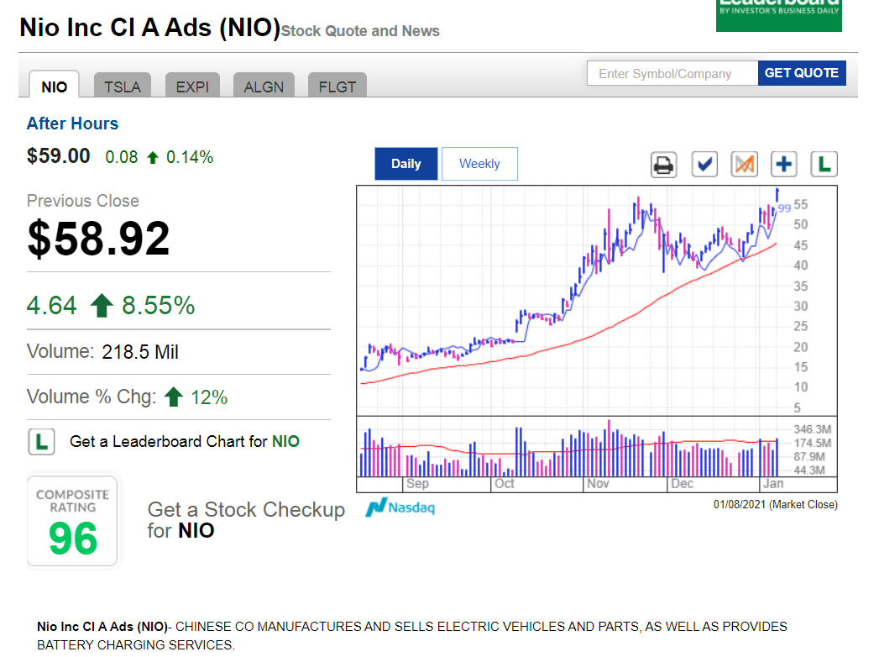Click the volume bars below the price chart
Image resolution: width=879 pixels, height=657 pixels.
pos(596,447)
